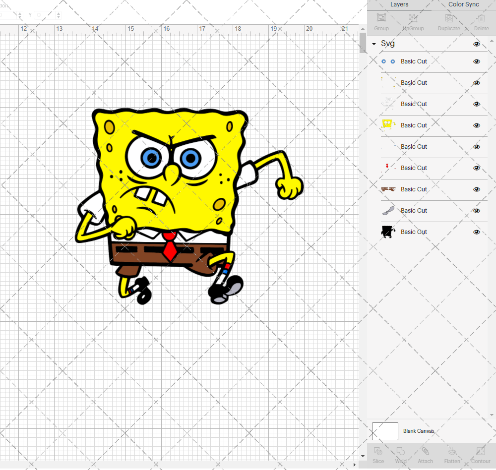The height and width of the screenshot is (470, 496).
Task: Toggle visibility of the red tie layer
Action: (x=476, y=168)
